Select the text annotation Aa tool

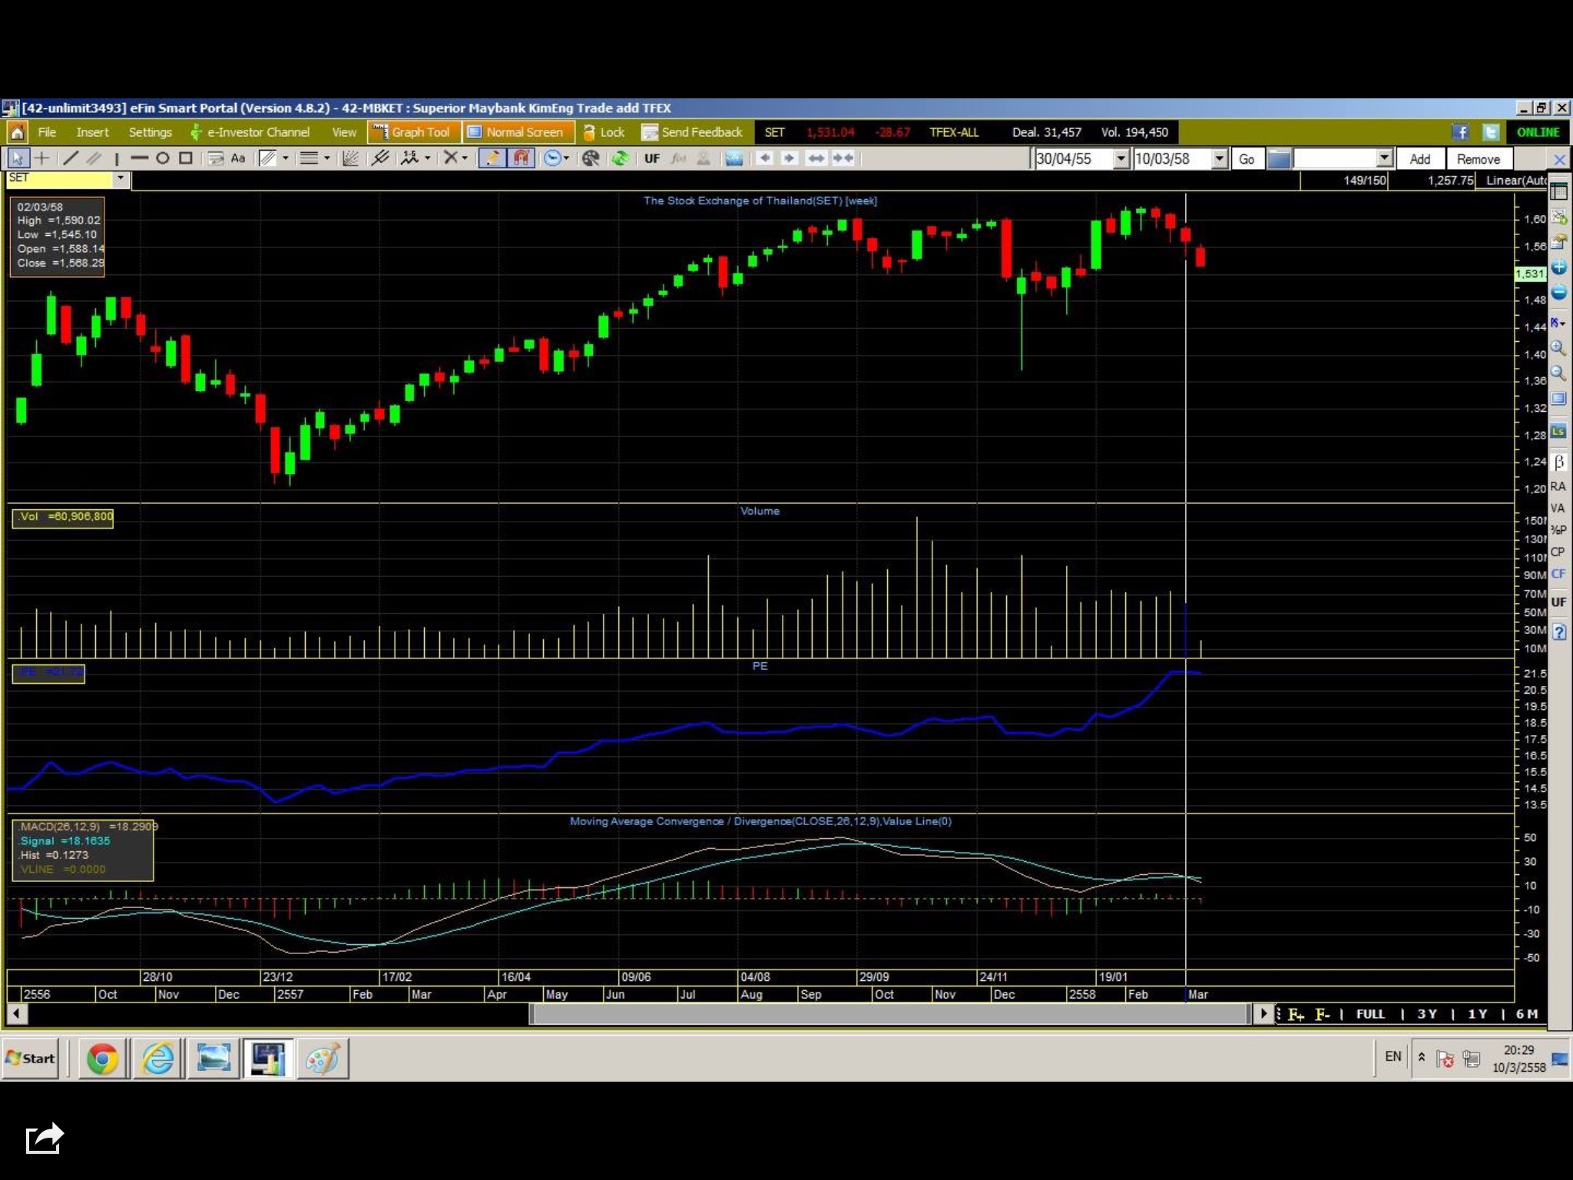238,158
